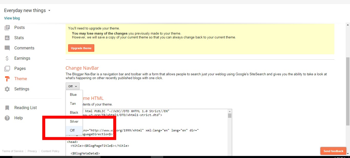Open Pages using its sidebar icon

pos(7,68)
